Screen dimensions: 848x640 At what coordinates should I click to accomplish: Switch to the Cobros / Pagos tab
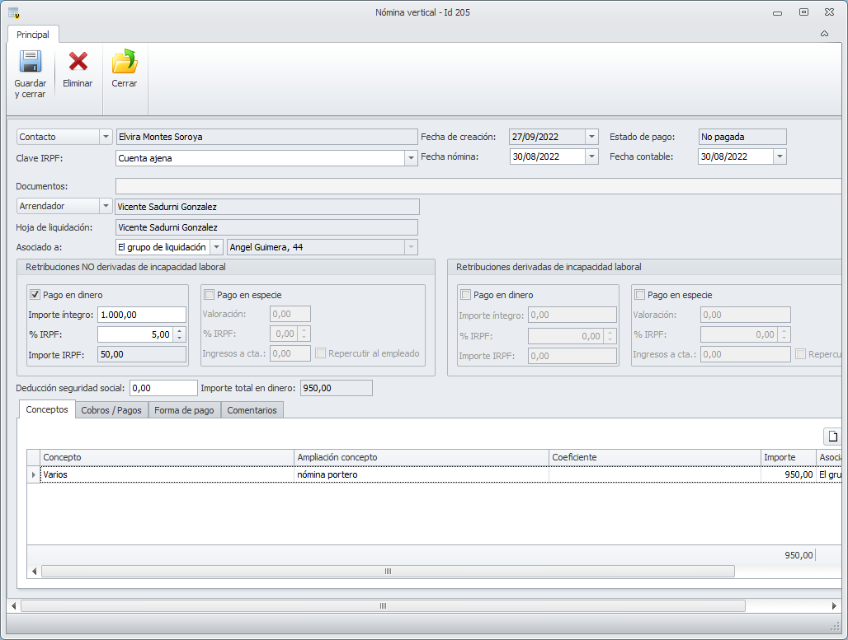coord(111,410)
